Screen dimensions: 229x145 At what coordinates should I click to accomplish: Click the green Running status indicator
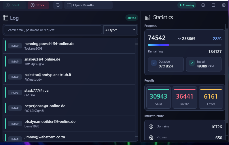coord(187,5)
